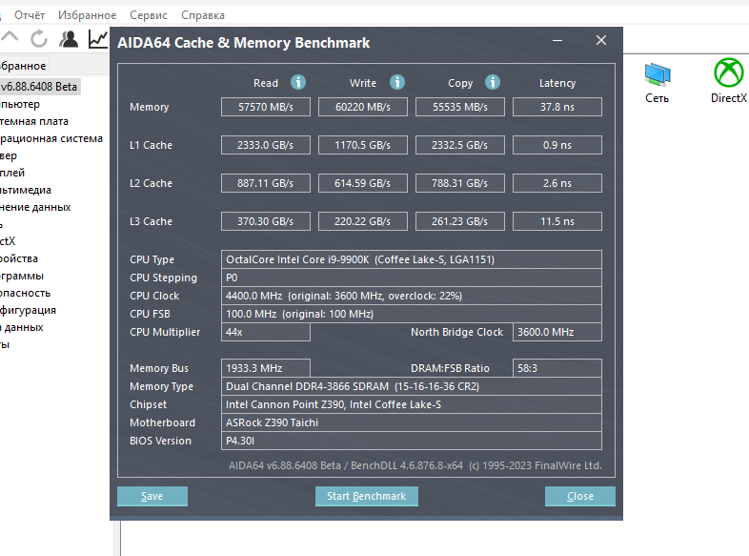Select the tree item ending 'фигурация'
This screenshot has width=749, height=556.
click(28, 310)
